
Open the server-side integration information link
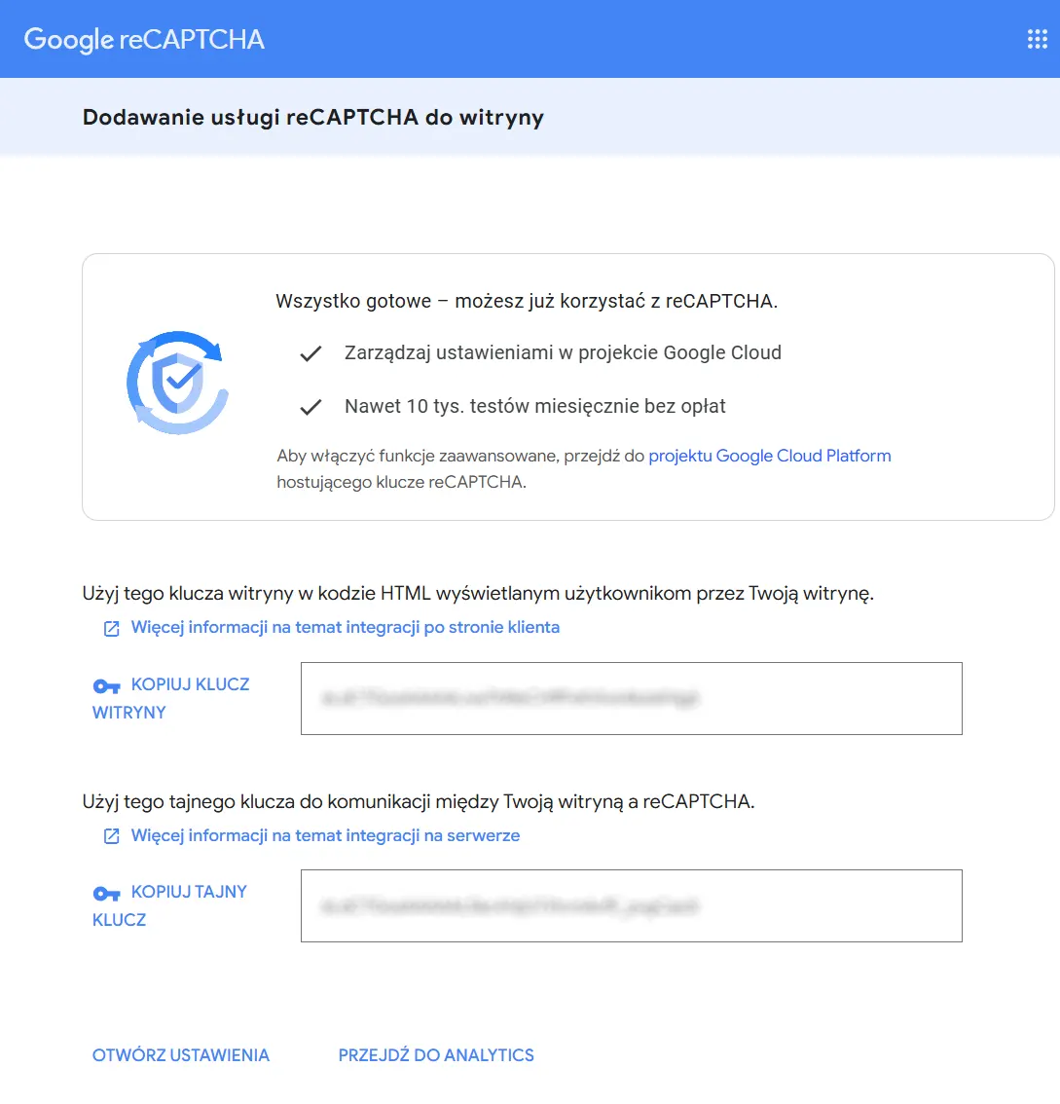pos(325,835)
